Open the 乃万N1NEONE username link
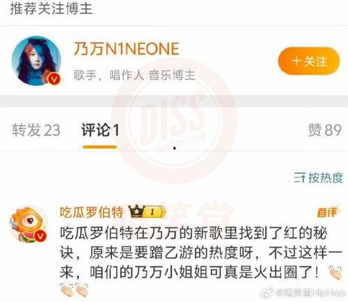Image resolution: width=348 pixels, height=302 pixels. [127, 49]
